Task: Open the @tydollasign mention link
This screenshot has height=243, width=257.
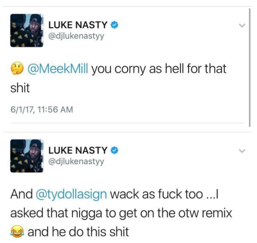Action: (71, 194)
